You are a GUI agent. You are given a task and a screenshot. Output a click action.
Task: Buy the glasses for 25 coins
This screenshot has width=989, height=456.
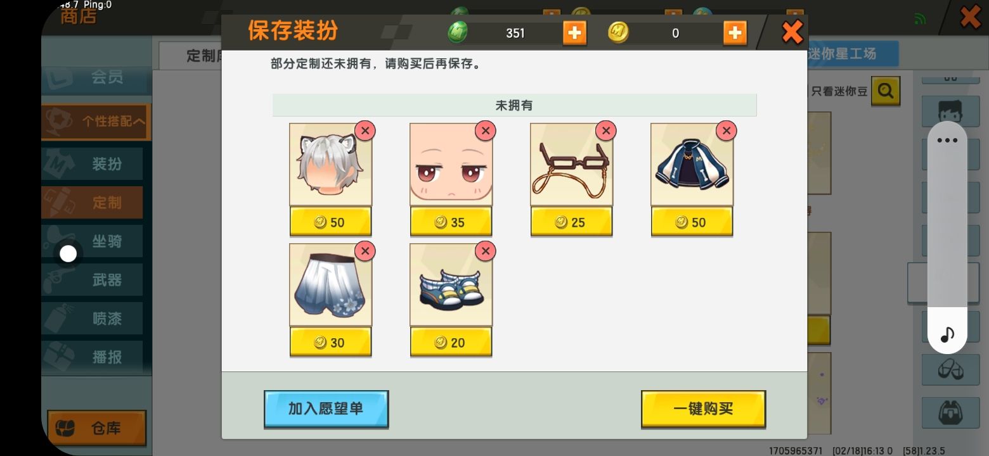tap(571, 222)
